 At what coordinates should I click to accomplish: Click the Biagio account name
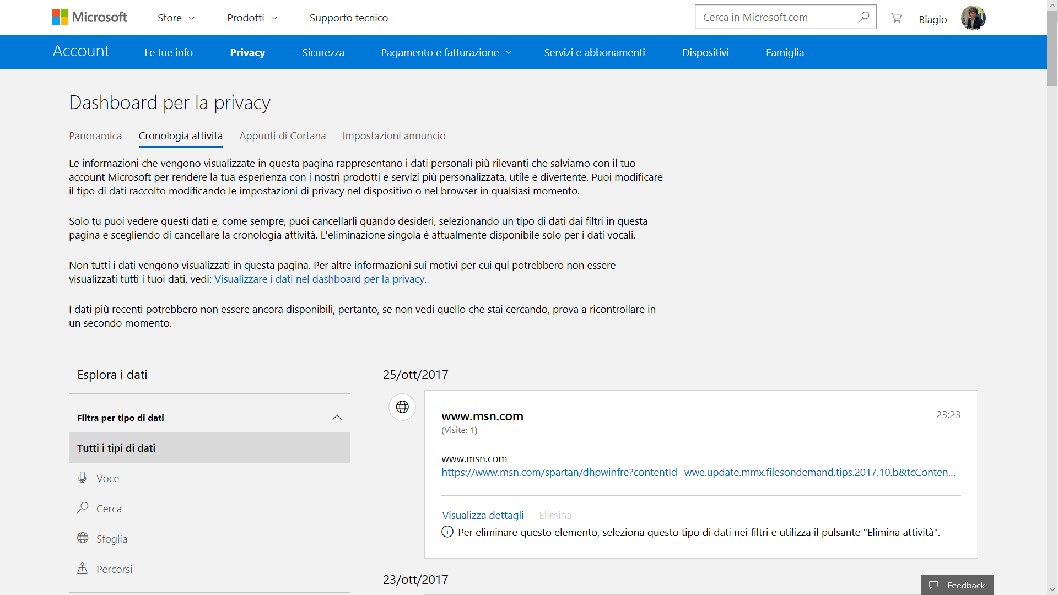pos(932,19)
